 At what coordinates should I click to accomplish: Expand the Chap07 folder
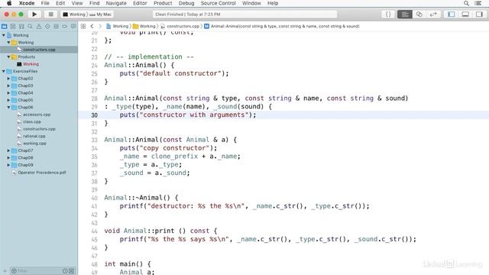[8, 150]
